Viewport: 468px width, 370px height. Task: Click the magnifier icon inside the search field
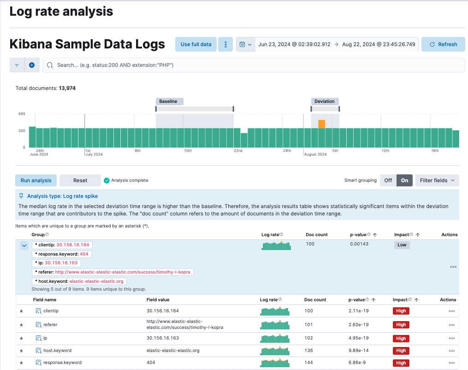click(x=49, y=65)
